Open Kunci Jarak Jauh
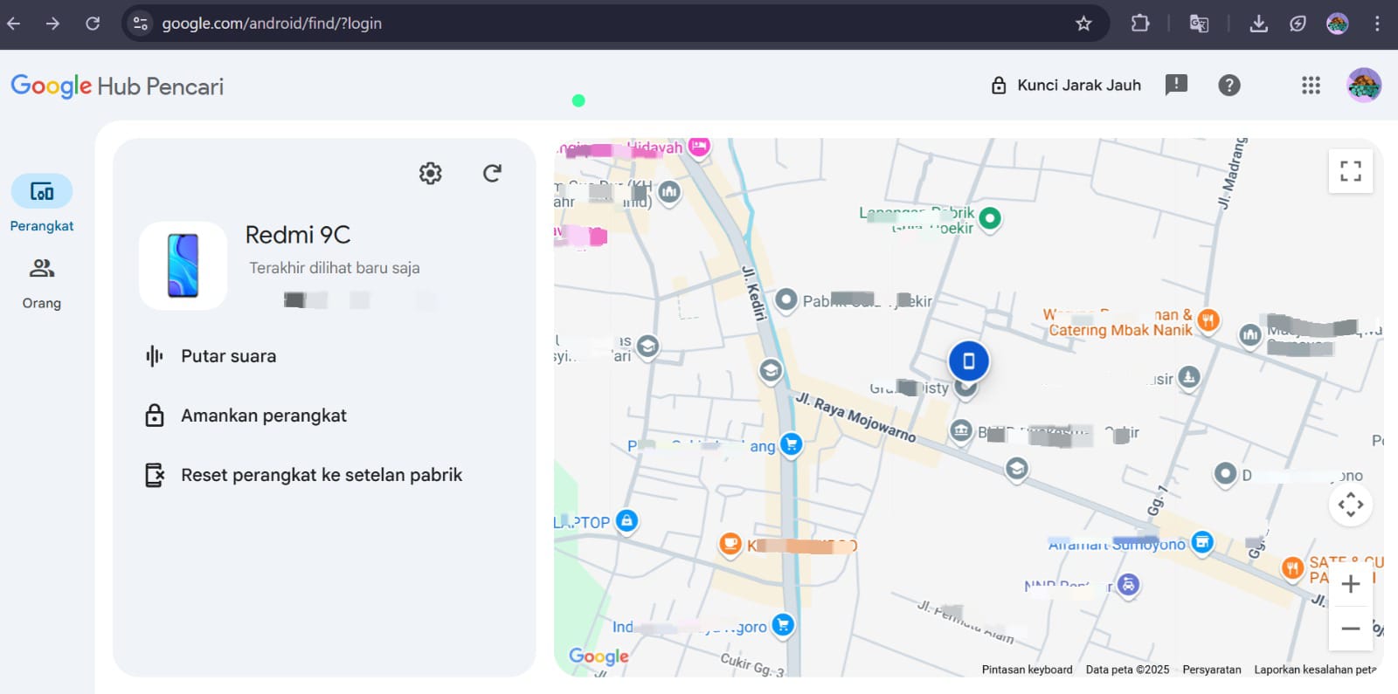 pyautogui.click(x=1066, y=85)
